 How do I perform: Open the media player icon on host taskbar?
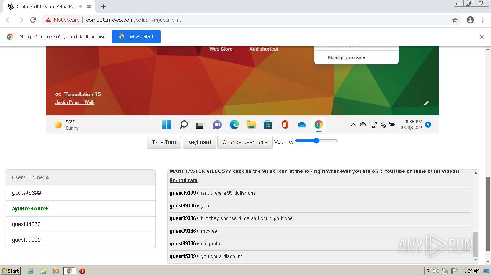tap(56, 271)
